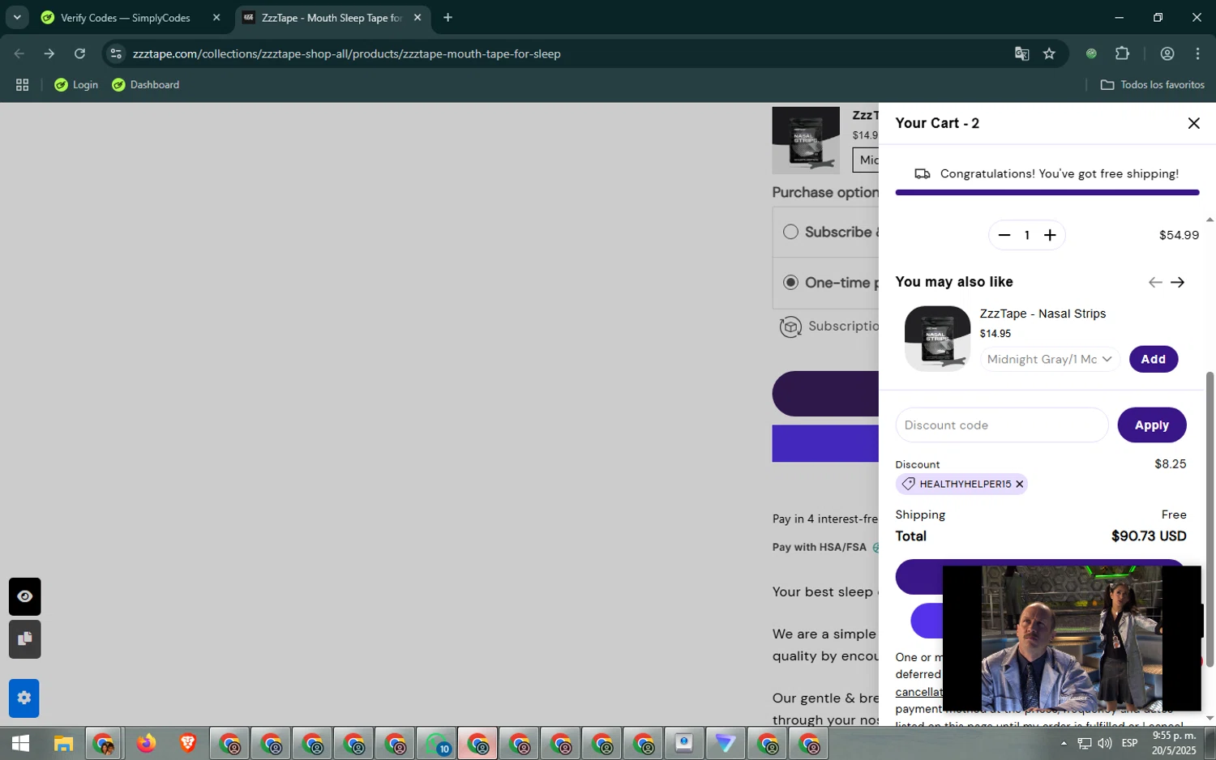1216x760 pixels.
Task: Close the Verify Codes tab
Action: click(216, 18)
